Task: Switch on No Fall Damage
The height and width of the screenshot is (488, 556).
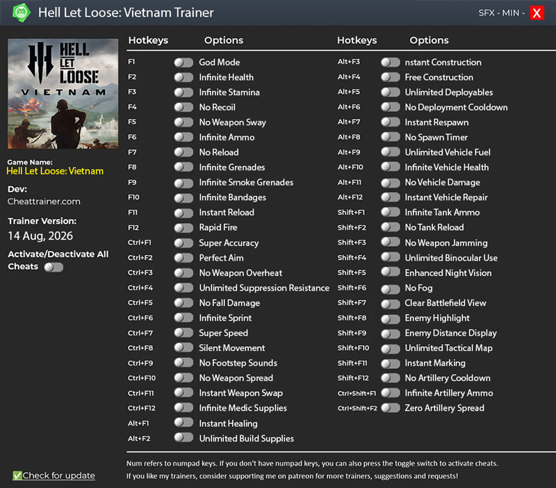Action: tap(183, 303)
